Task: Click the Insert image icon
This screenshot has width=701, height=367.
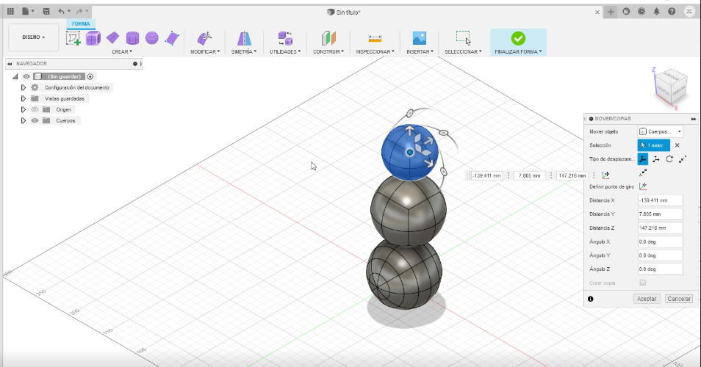Action: 420,38
